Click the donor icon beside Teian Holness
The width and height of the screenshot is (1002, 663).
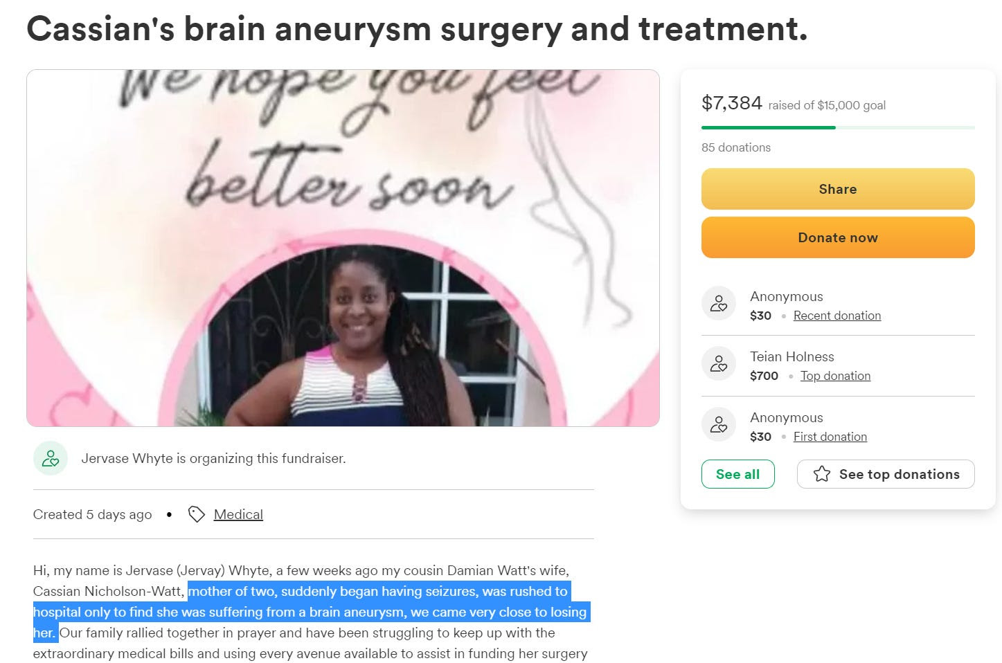pos(719,364)
